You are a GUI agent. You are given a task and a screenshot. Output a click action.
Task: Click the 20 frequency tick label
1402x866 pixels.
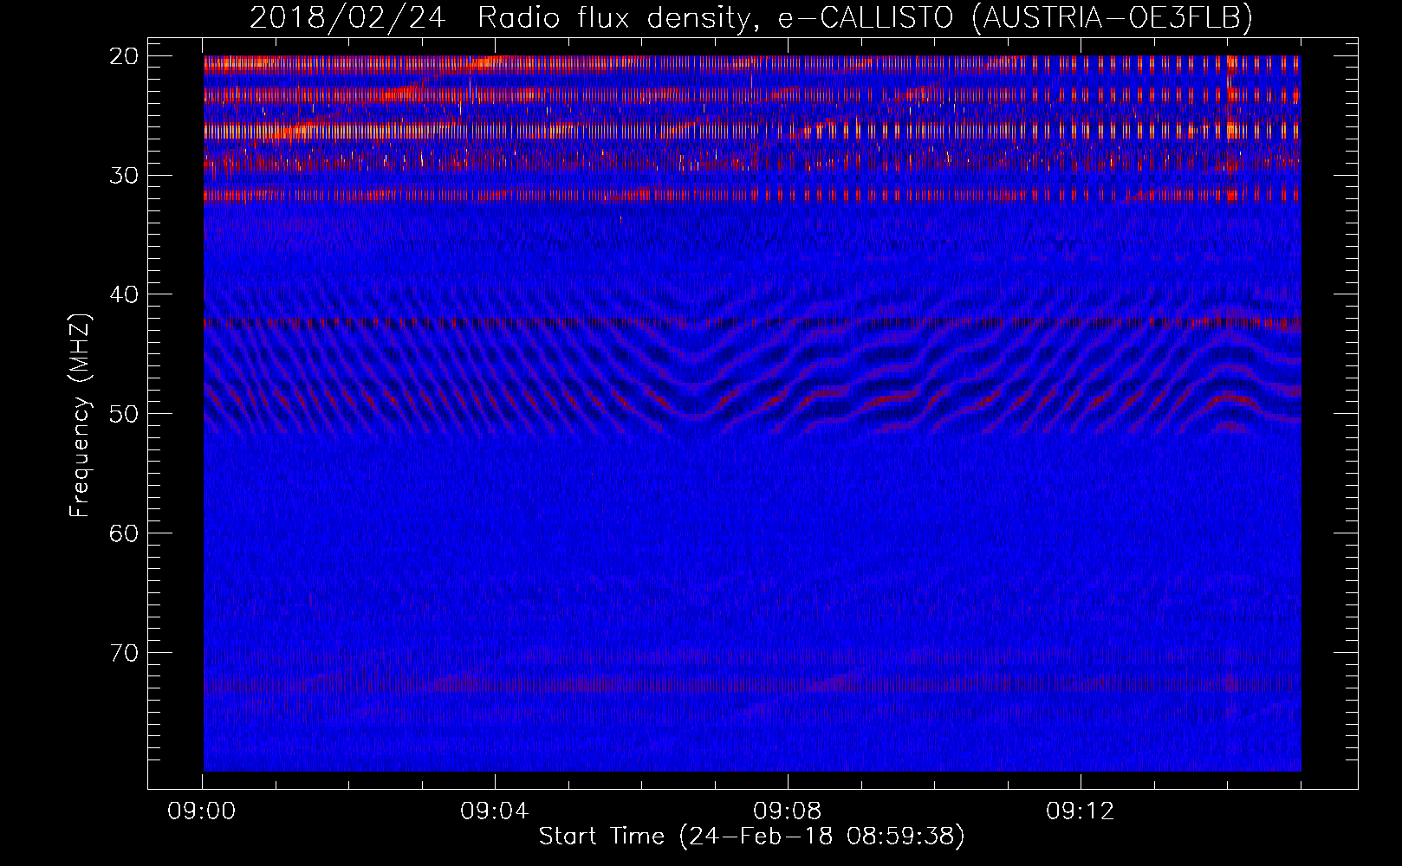pyautogui.click(x=125, y=56)
